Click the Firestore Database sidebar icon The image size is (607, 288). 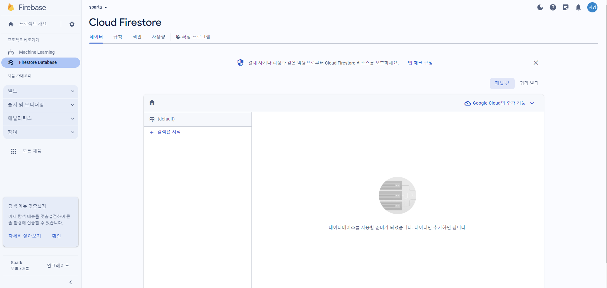click(11, 63)
